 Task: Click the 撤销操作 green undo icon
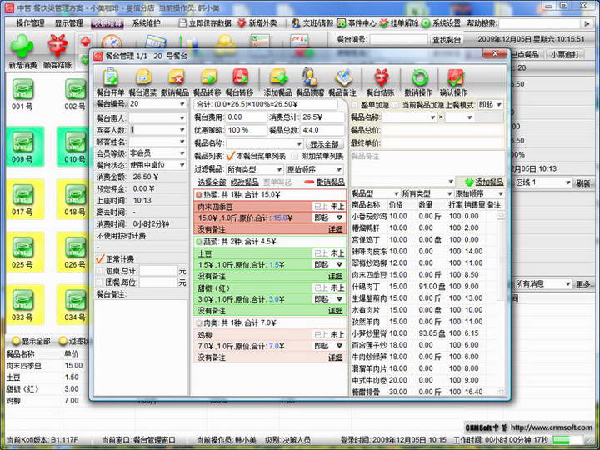(418, 79)
